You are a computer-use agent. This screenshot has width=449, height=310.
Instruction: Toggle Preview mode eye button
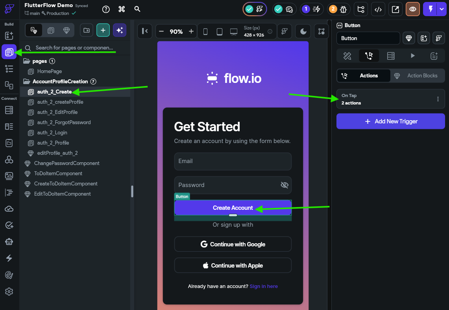coord(413,9)
